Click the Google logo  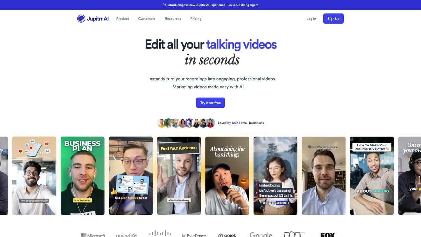point(261,235)
